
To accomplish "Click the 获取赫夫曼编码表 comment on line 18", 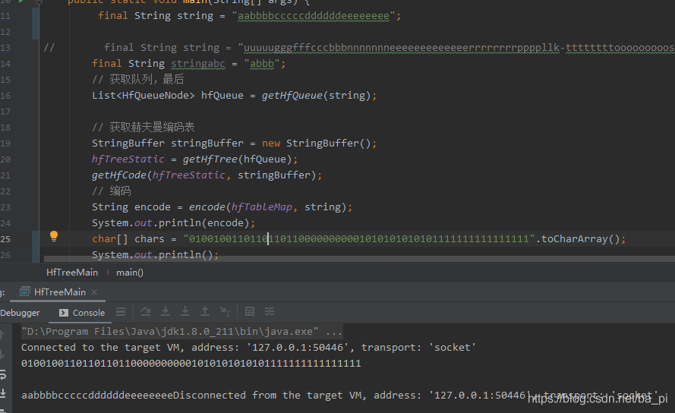I will (x=144, y=127).
